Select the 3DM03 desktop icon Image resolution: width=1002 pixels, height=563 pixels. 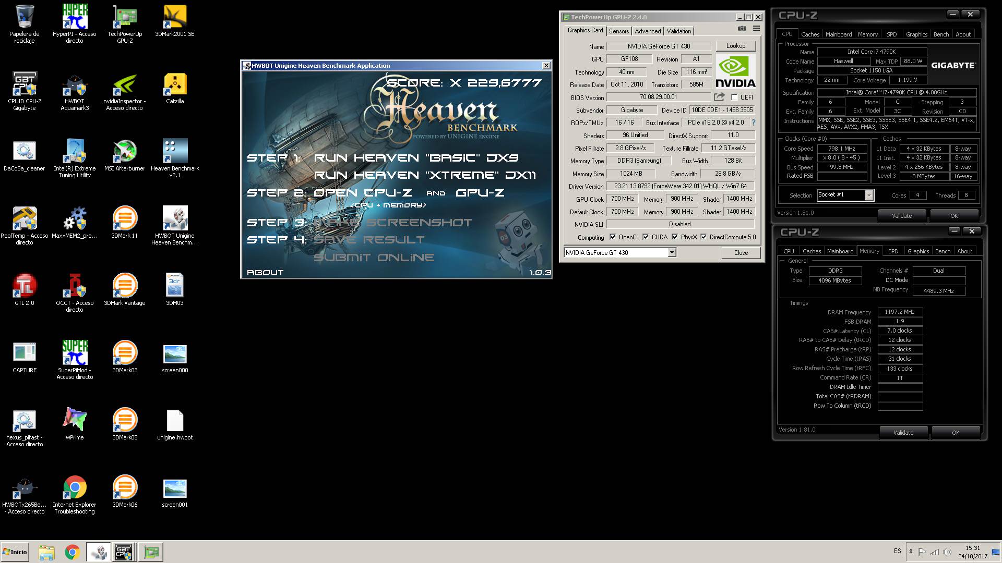pyautogui.click(x=175, y=290)
